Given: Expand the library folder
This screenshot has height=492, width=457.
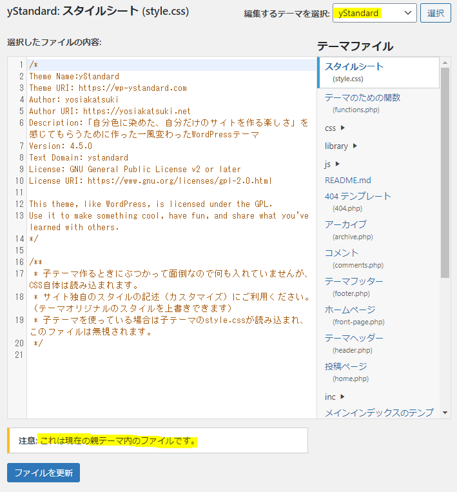Looking at the screenshot, I should point(340,146).
